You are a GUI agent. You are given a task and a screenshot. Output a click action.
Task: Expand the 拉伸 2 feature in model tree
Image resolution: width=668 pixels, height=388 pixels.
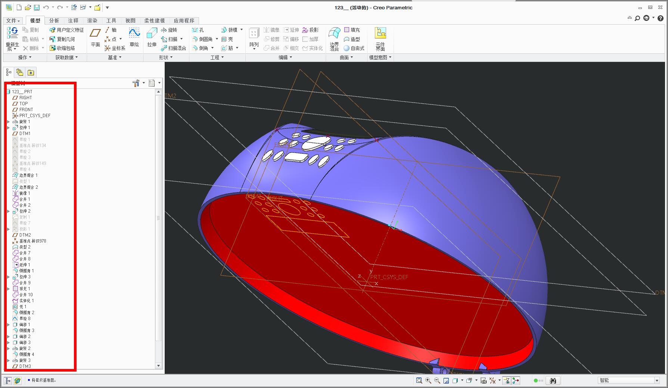(9, 211)
